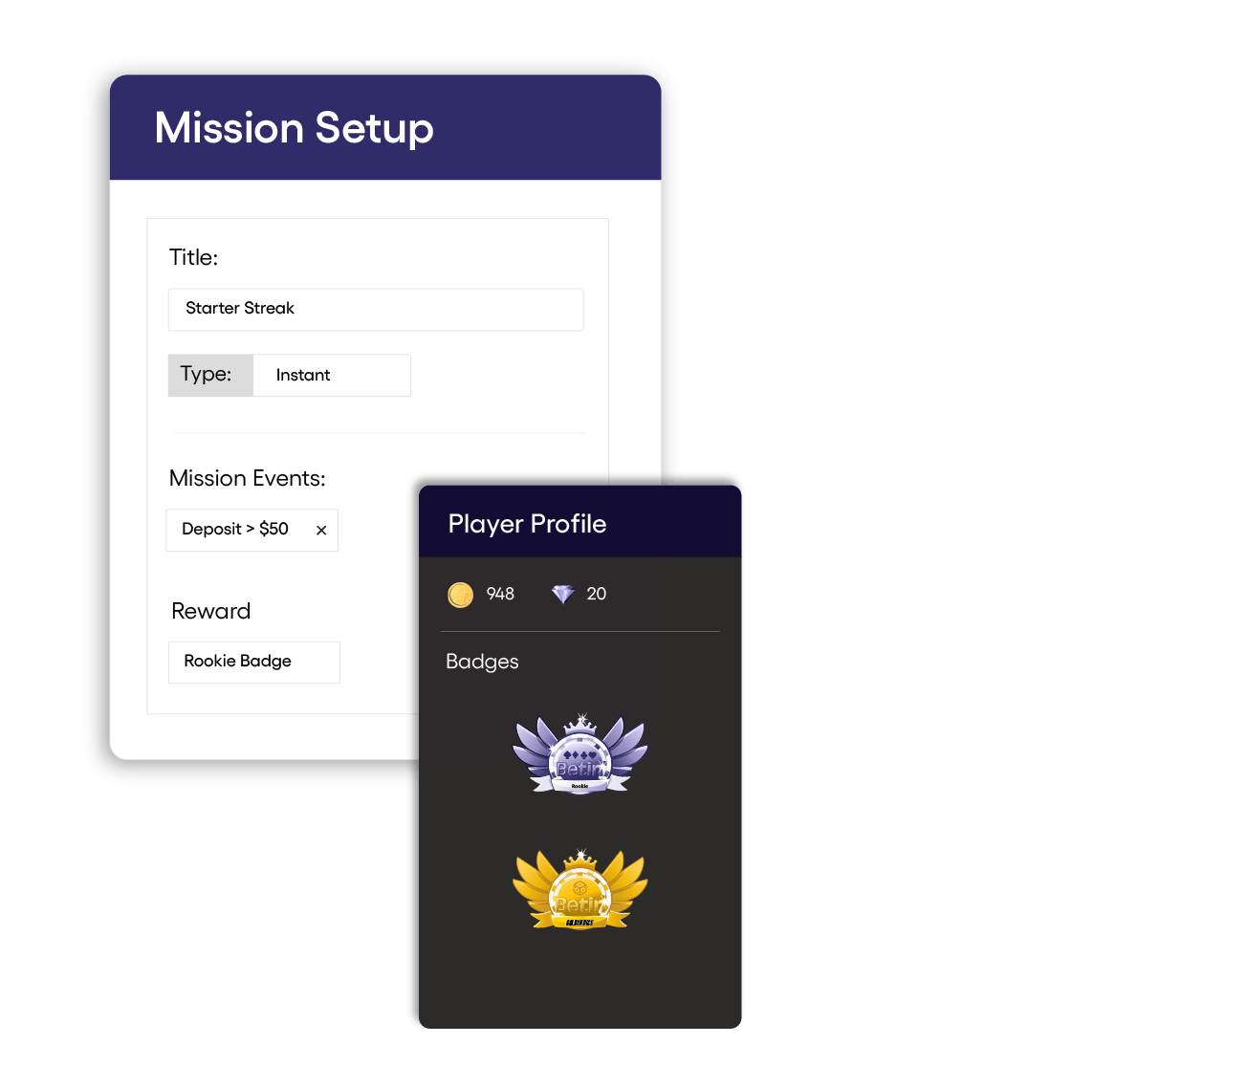The height and width of the screenshot is (1088, 1247).
Task: Click the Reward label
Action: click(x=210, y=611)
